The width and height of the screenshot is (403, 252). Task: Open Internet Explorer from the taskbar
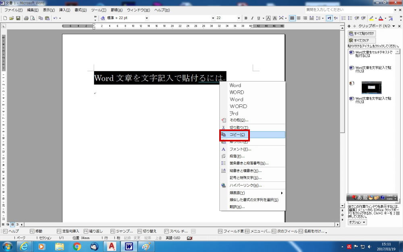pos(24,247)
